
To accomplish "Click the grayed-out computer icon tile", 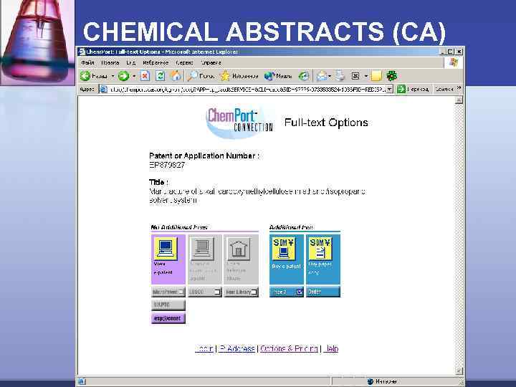I will [202, 249].
